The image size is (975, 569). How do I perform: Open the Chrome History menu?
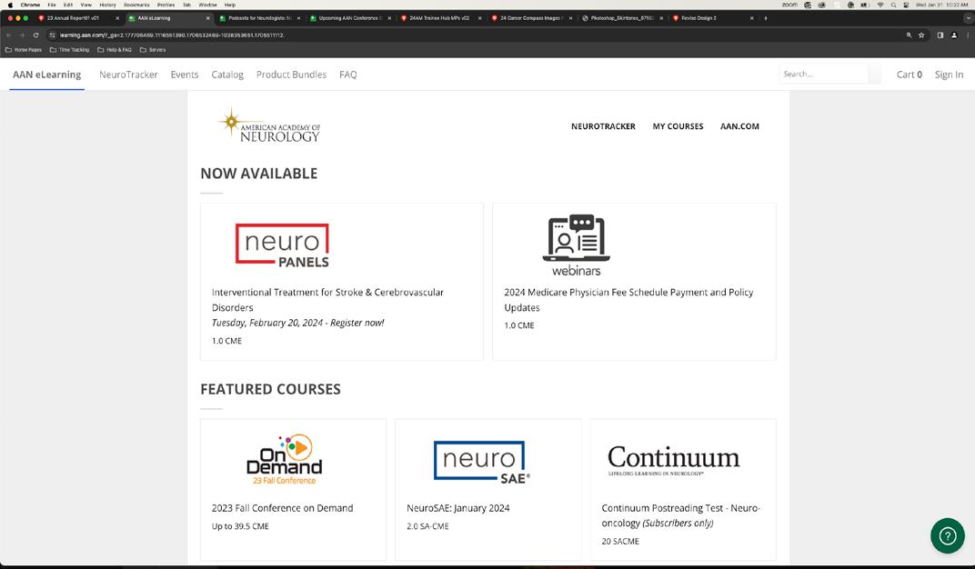[107, 5]
